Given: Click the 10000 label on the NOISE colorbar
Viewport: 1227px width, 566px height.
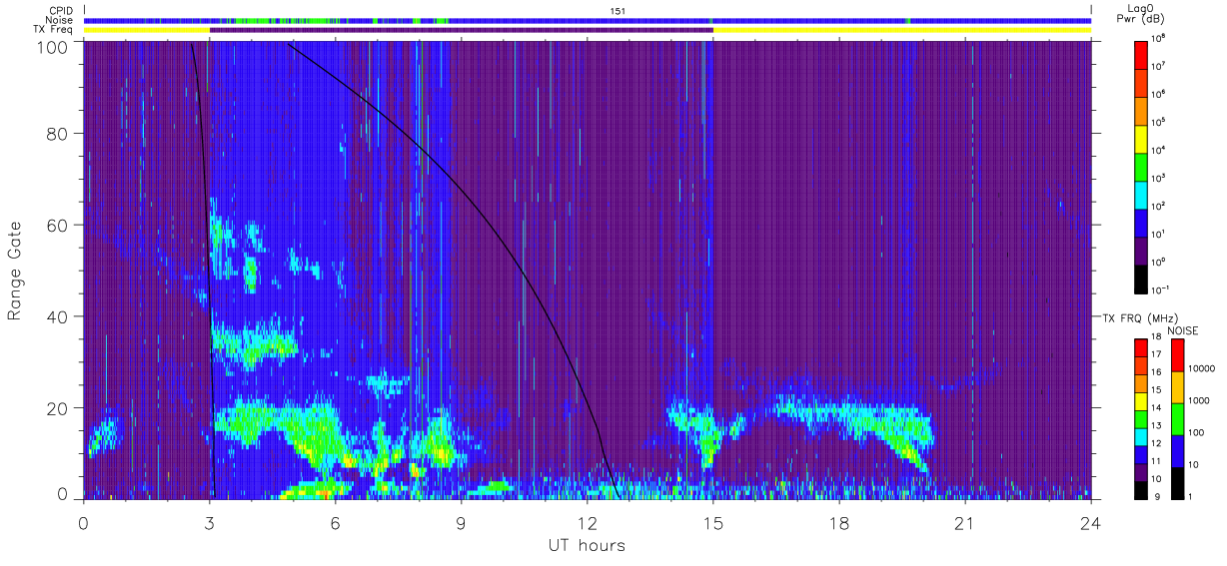Looking at the screenshot, I should 1203,368.
